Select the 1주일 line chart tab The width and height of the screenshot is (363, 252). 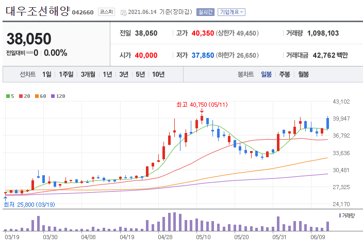click(66, 74)
